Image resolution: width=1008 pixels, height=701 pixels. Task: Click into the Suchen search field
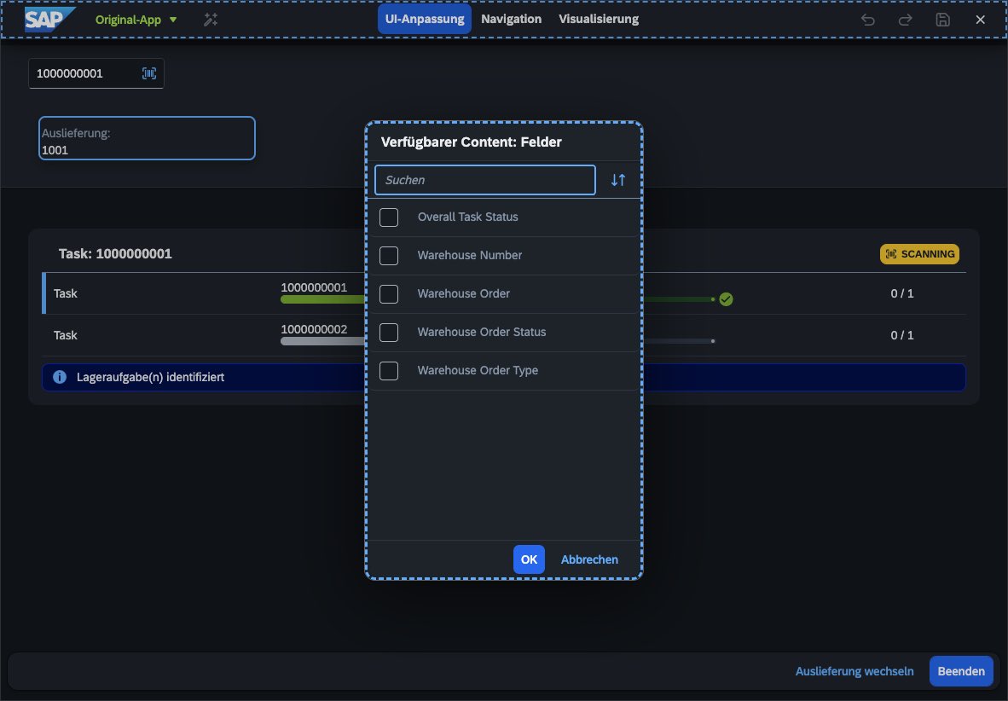(x=484, y=180)
